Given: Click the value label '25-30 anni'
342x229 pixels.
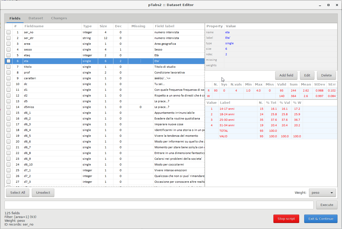Looking at the screenshot, I should 227,120.
